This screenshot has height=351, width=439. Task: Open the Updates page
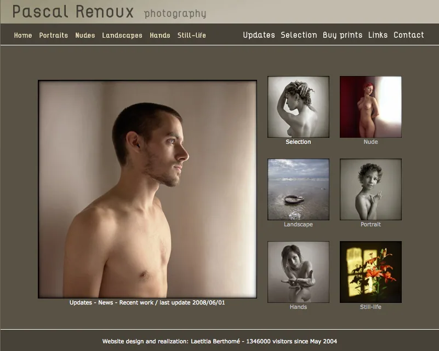point(259,35)
